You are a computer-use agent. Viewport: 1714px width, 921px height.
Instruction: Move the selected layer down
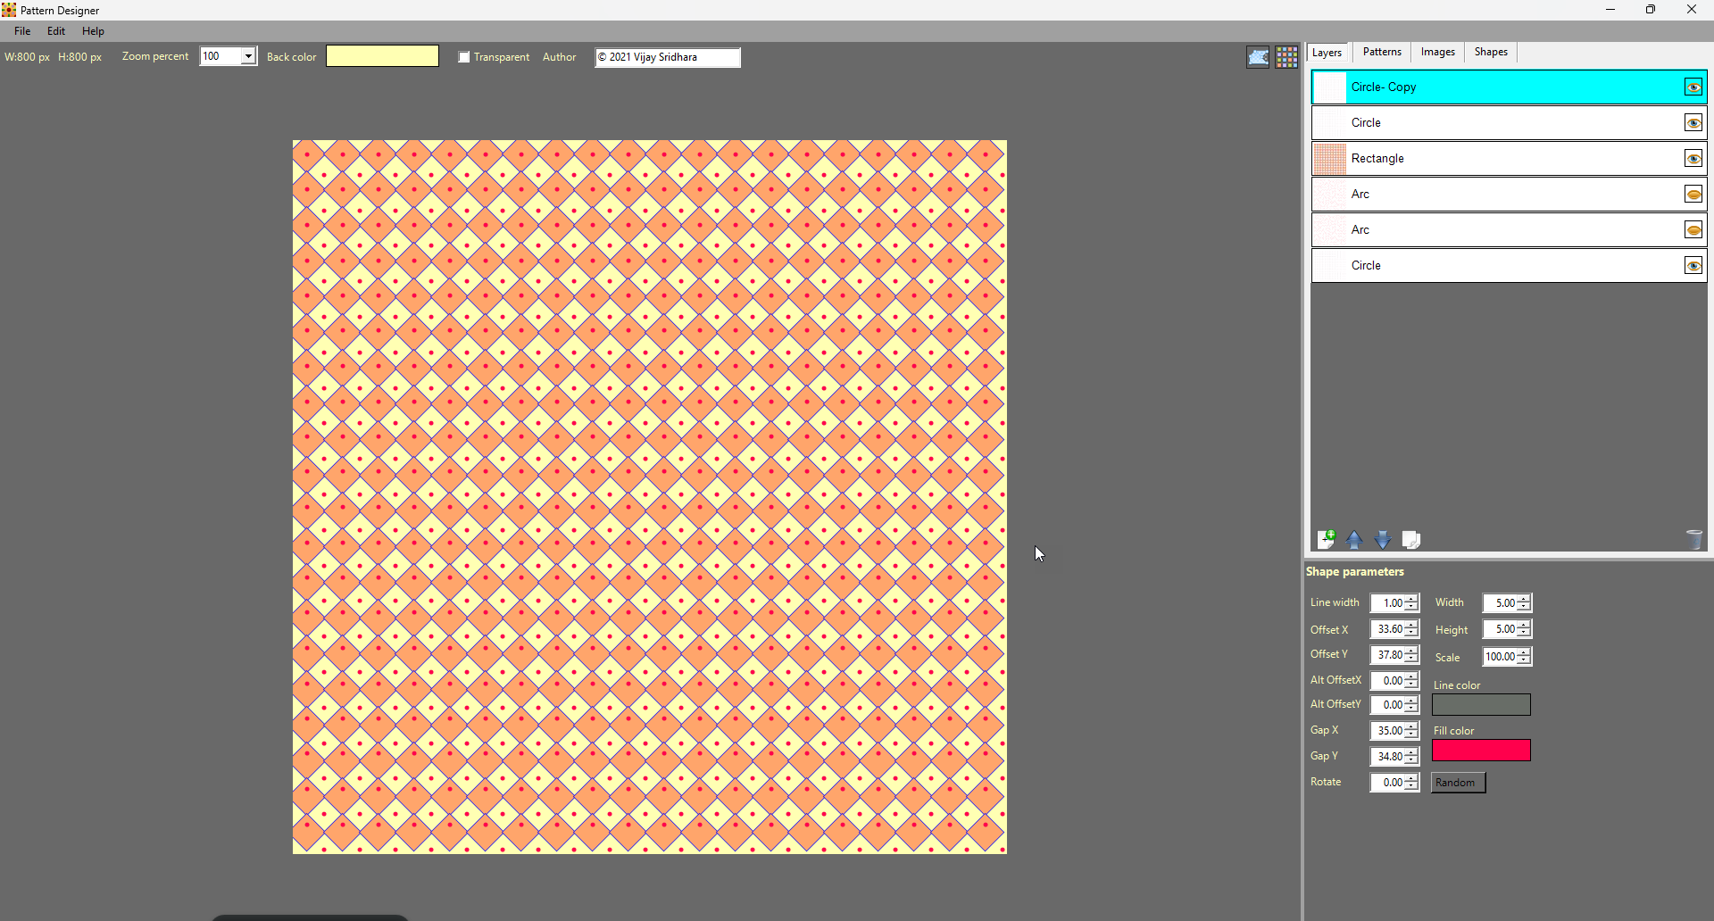[1383, 540]
